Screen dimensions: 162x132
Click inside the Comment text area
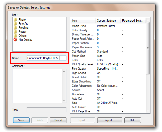37,86
